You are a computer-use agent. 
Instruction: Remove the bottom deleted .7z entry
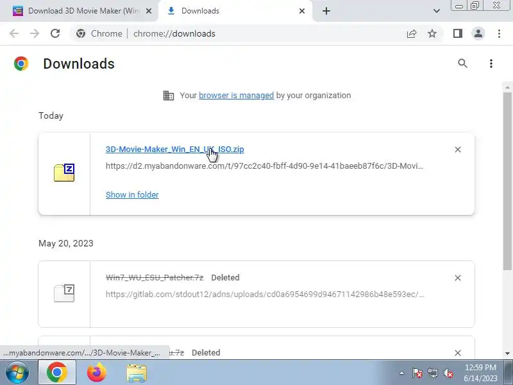(458, 353)
